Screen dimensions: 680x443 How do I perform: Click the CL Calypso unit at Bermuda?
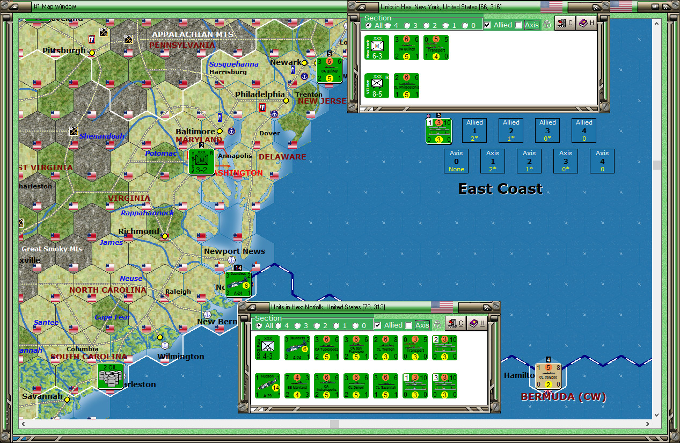click(x=549, y=377)
